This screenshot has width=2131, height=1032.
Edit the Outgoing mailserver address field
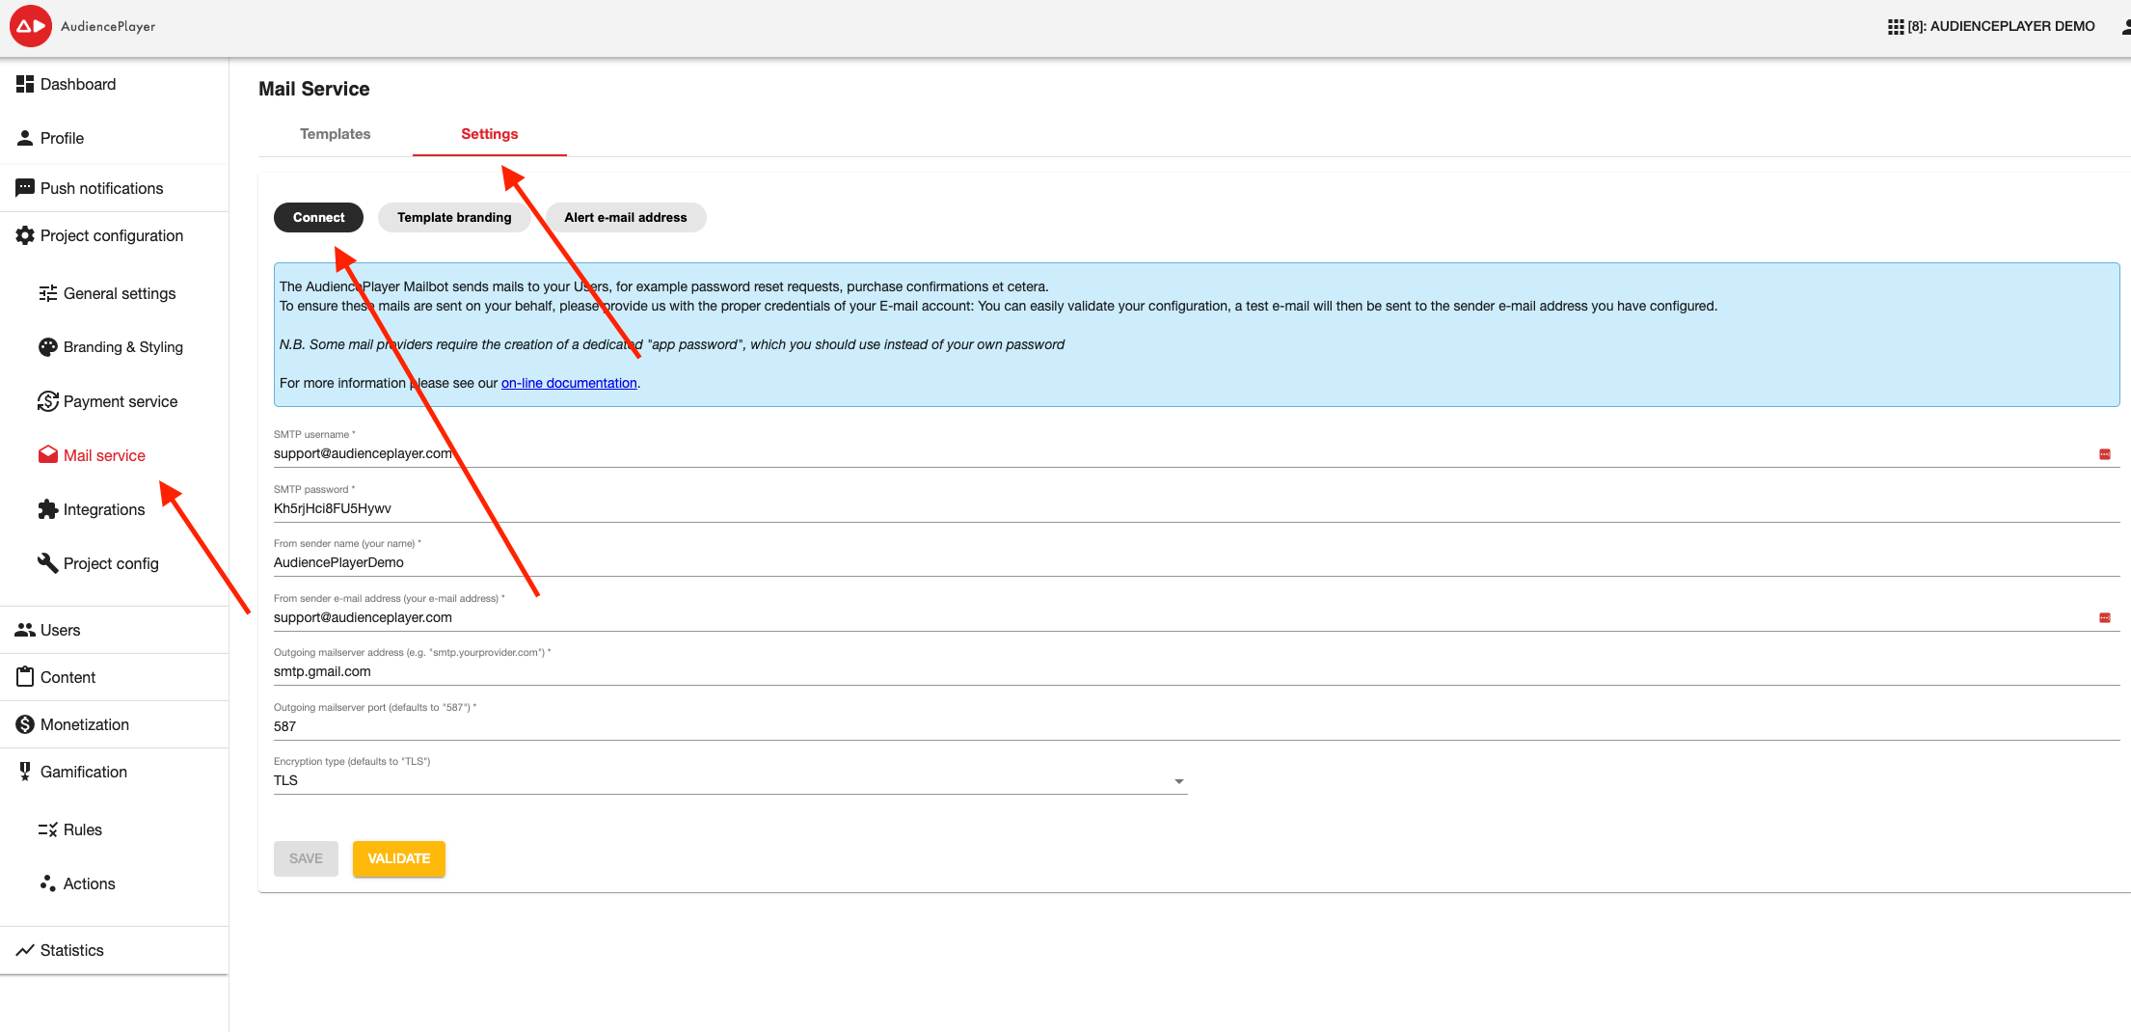(1197, 671)
